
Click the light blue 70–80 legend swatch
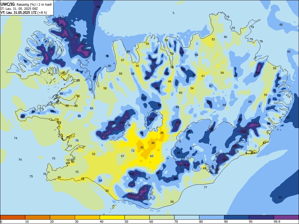click(x=187, y=217)
